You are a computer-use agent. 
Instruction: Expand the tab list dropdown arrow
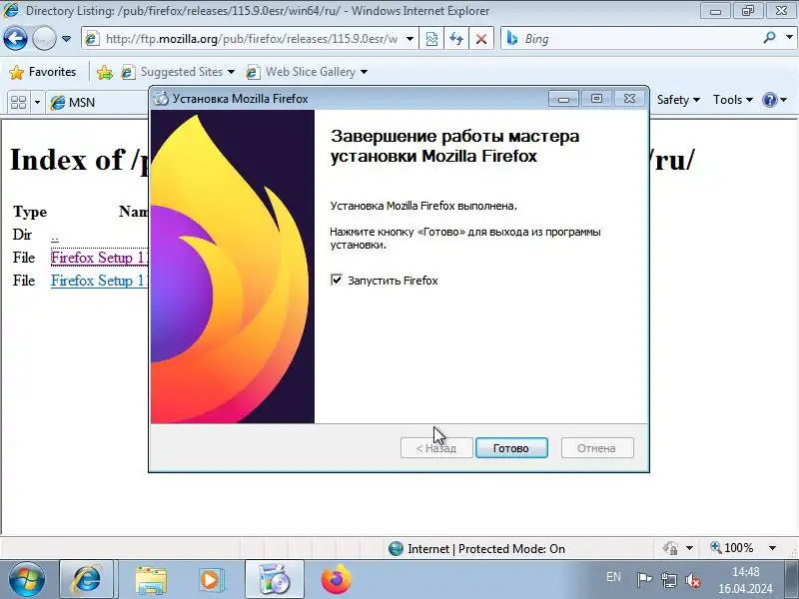click(x=37, y=103)
